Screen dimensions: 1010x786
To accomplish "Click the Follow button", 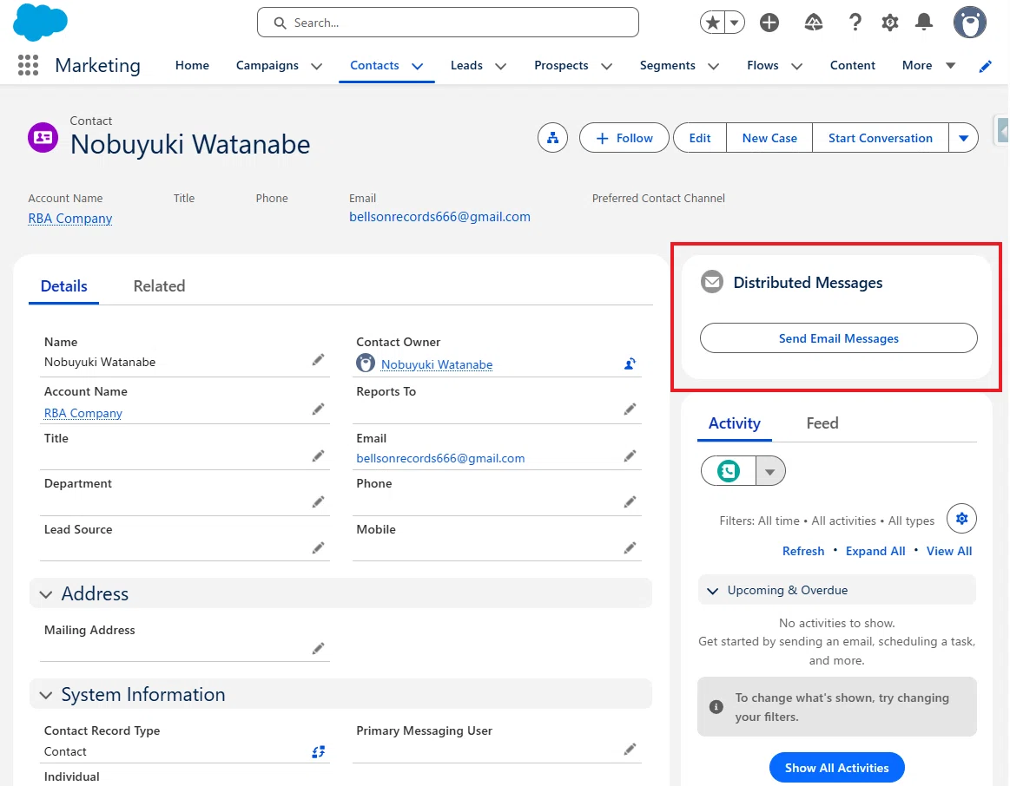I will 624,138.
